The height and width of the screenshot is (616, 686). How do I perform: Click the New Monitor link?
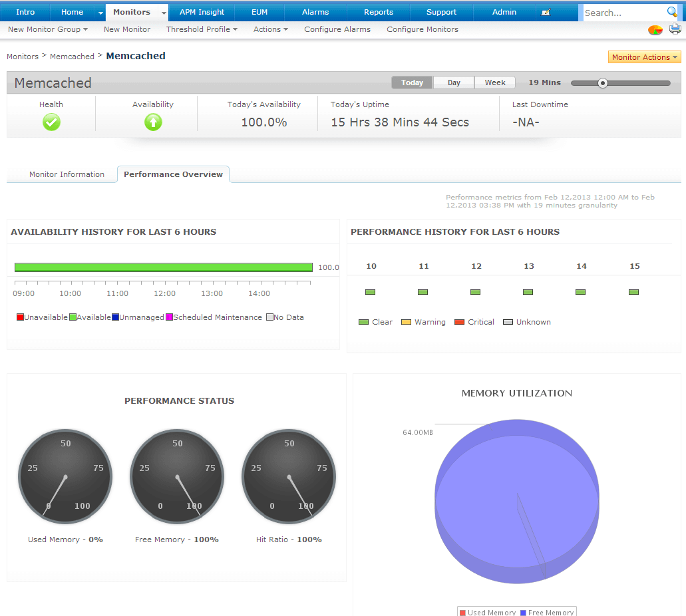[x=127, y=29]
